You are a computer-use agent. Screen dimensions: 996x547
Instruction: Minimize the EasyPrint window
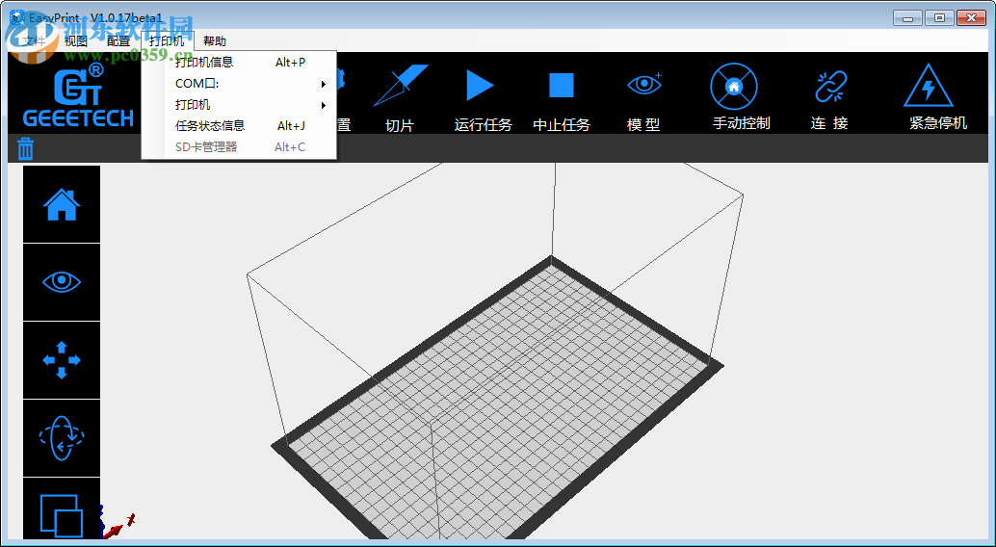click(907, 18)
